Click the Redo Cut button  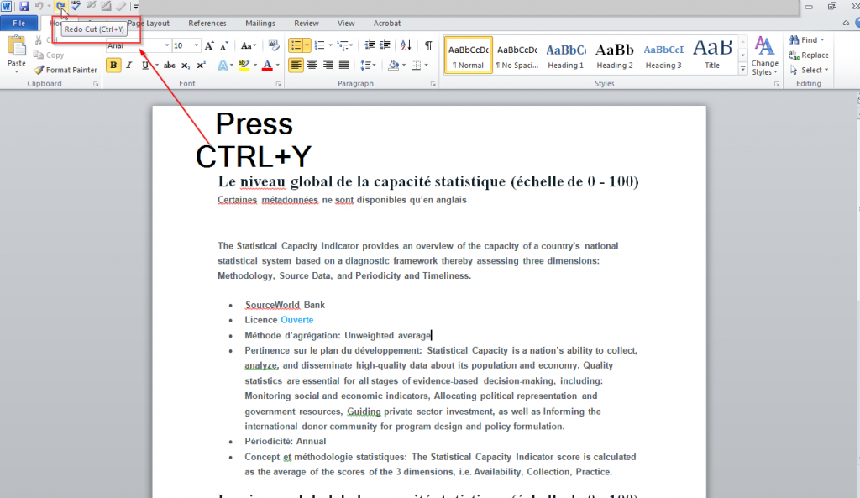tap(60, 6)
